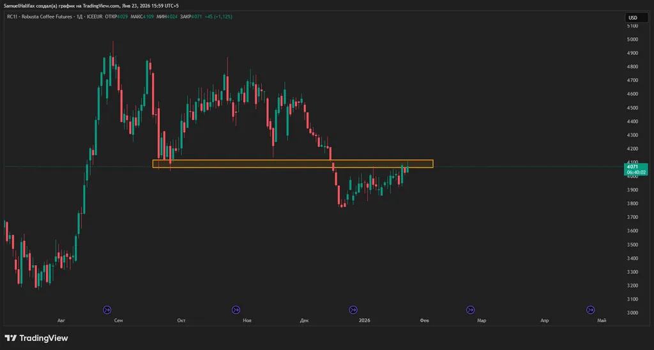Screen dimensions: 654x350
Task: Click the 5000 level on the price axis
Action: pyautogui.click(x=632, y=40)
